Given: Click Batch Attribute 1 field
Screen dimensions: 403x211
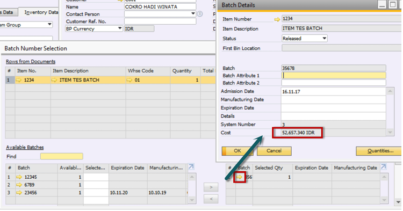Looking at the screenshot, I should pos(334,76).
